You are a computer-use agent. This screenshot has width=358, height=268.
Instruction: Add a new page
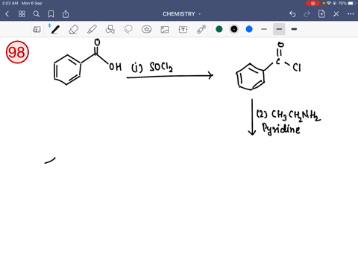(321, 14)
